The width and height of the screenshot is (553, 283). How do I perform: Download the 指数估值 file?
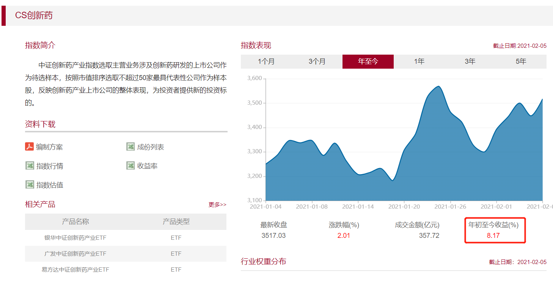[49, 185]
